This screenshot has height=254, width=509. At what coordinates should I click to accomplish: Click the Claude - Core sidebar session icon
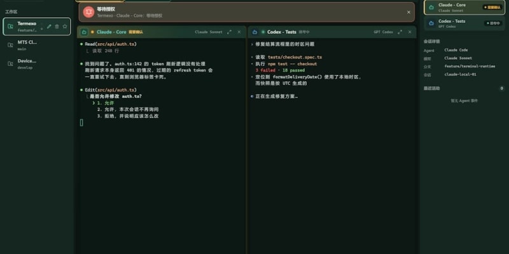click(431, 8)
